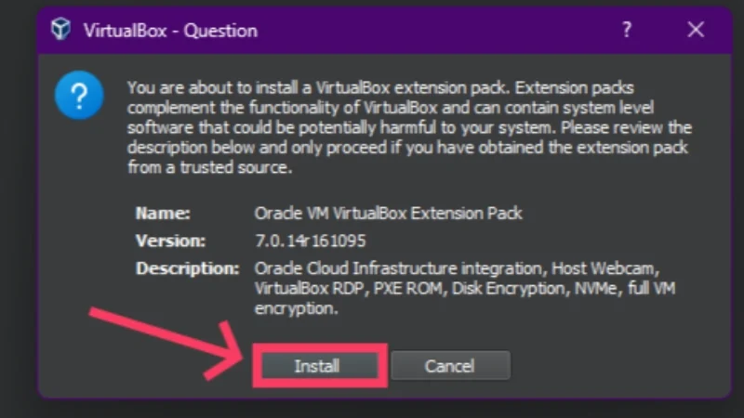744x418 pixels.
Task: Click the "Name:" label
Action: (164, 213)
